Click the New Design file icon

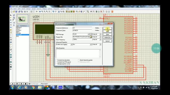coord(11,12)
